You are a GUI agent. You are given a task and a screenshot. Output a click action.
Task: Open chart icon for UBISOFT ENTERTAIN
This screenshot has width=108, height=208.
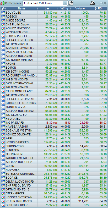(x=3, y=197)
